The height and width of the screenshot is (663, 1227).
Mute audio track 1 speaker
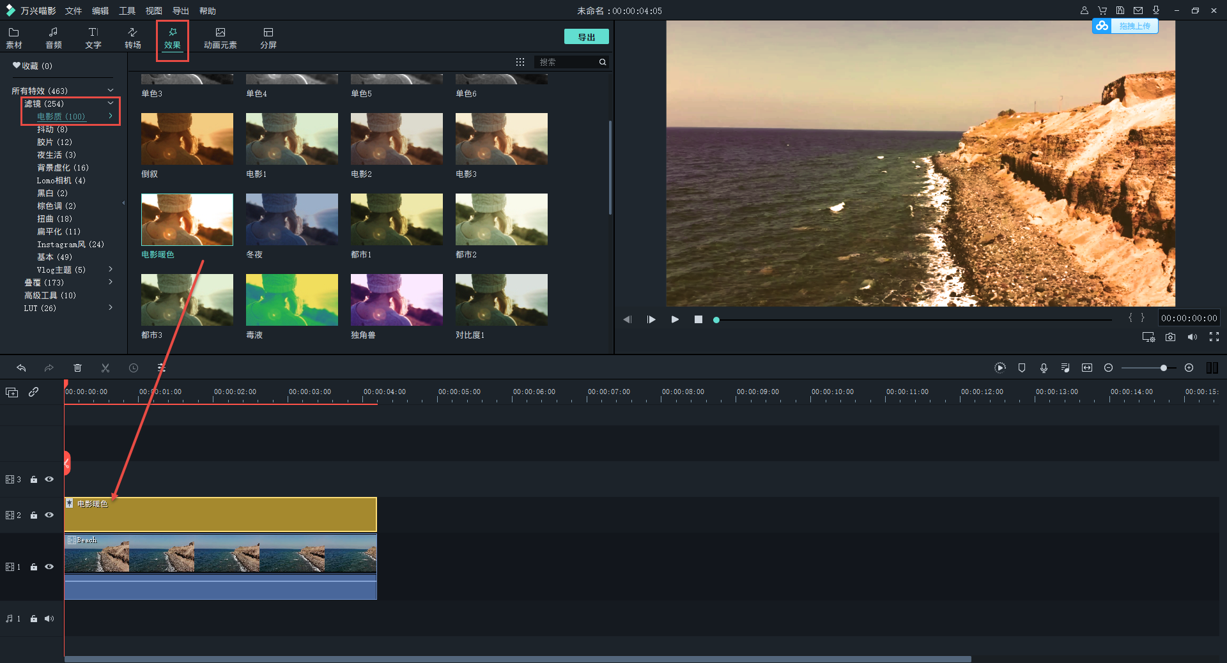coord(49,618)
